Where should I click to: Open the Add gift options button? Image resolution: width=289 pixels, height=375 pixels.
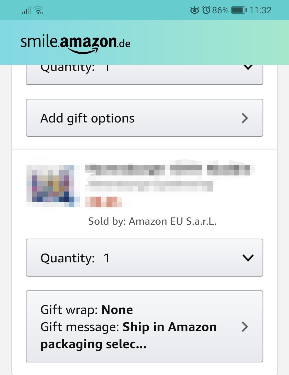(x=144, y=118)
